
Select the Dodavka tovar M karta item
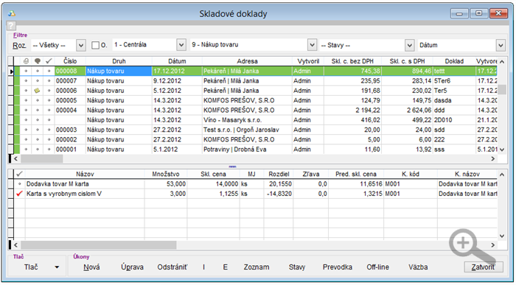tap(255, 184)
